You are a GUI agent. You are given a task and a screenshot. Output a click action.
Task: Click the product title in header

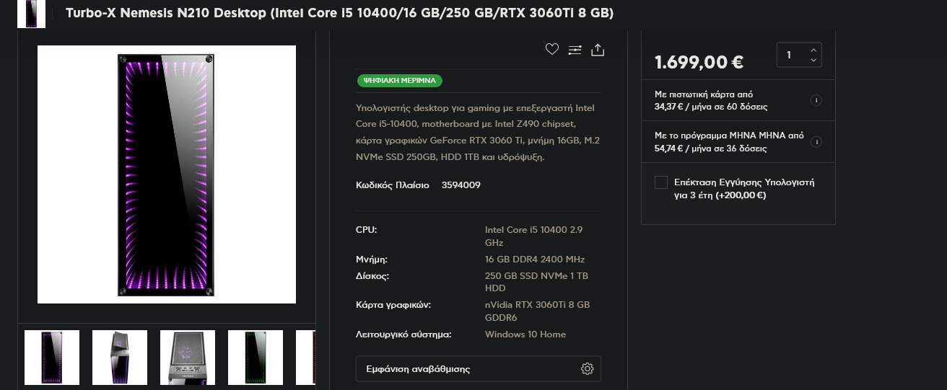pyautogui.click(x=339, y=14)
